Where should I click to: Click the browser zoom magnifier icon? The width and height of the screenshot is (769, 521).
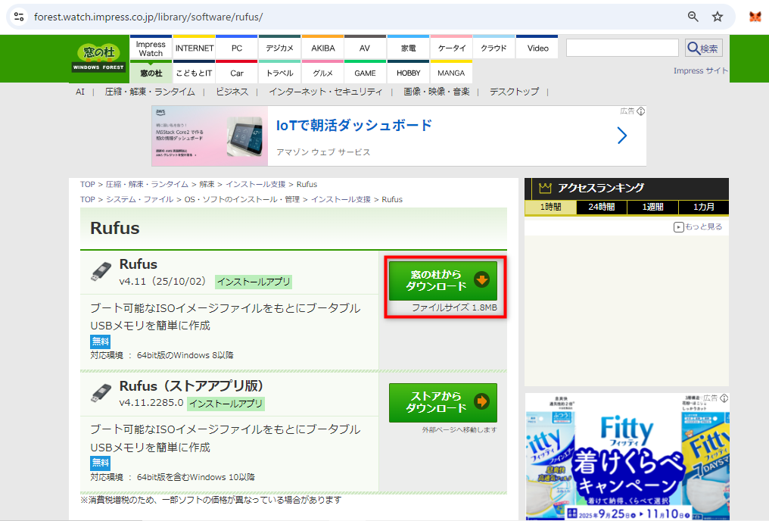(693, 17)
